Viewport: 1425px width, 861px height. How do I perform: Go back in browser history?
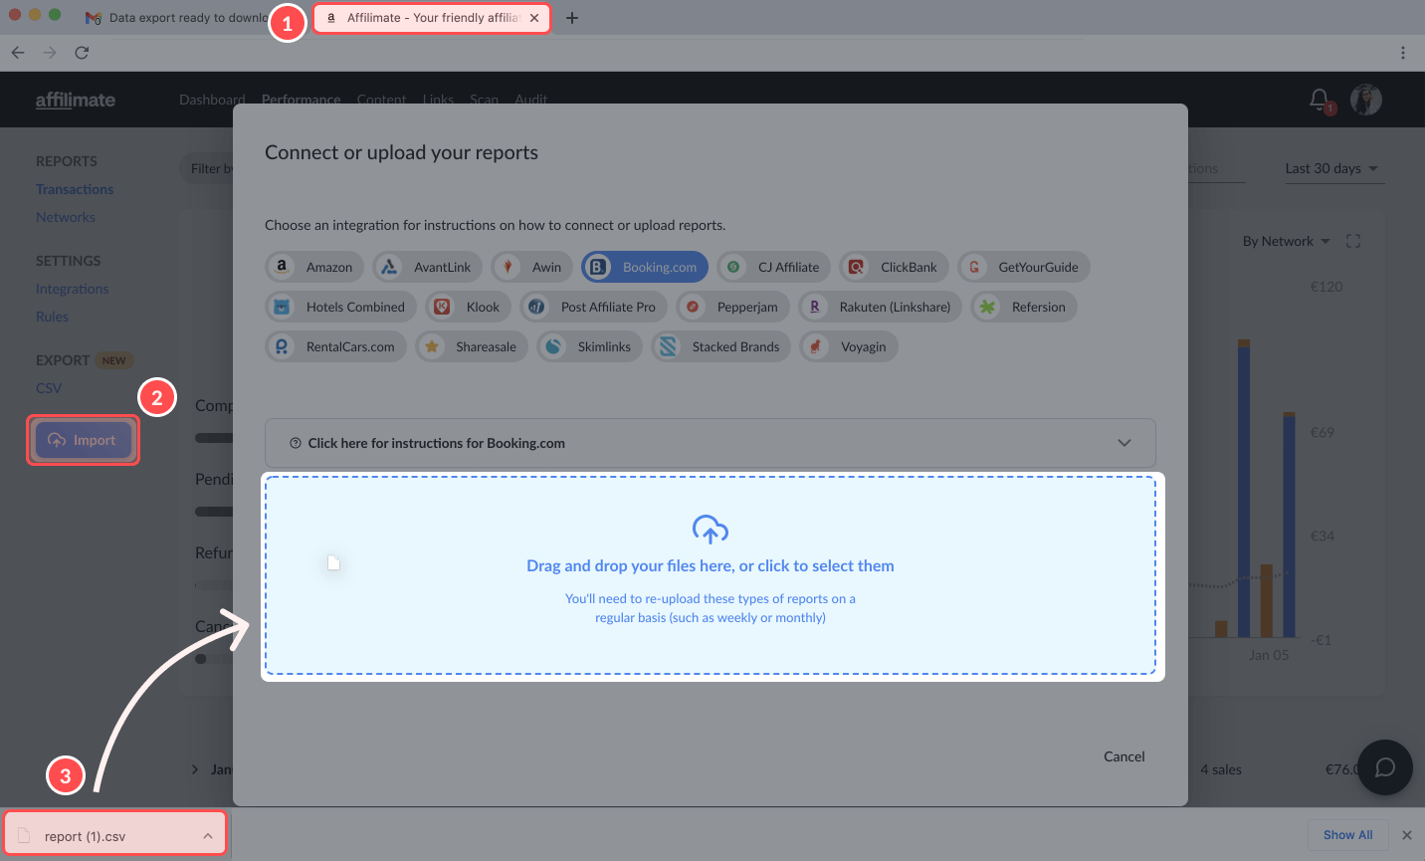tap(18, 53)
